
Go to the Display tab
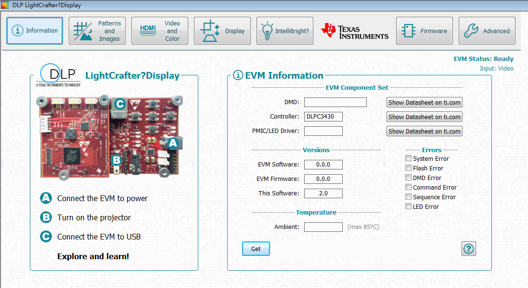coord(222,31)
